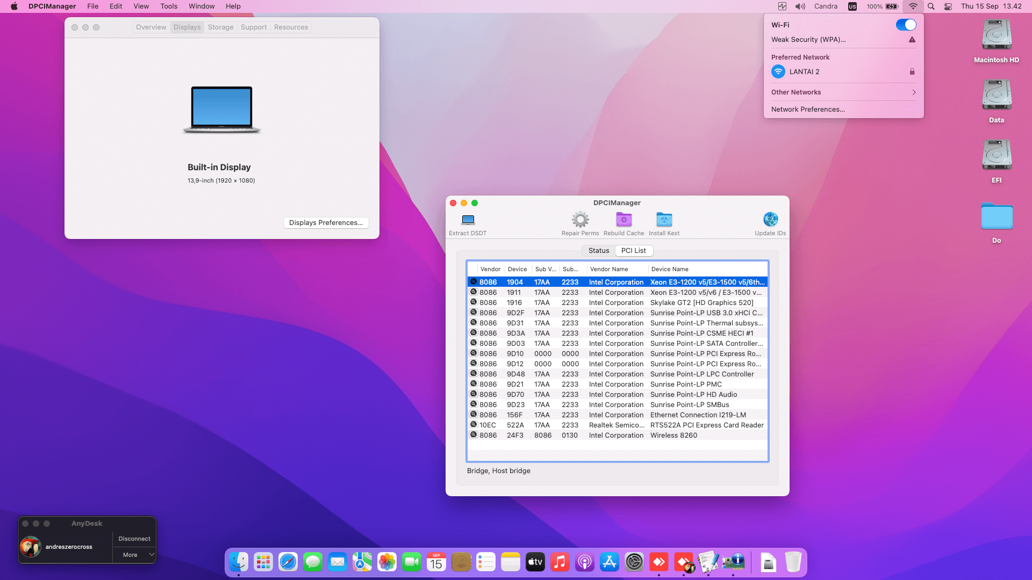
Task: Open Photos from the Dock
Action: 387,562
